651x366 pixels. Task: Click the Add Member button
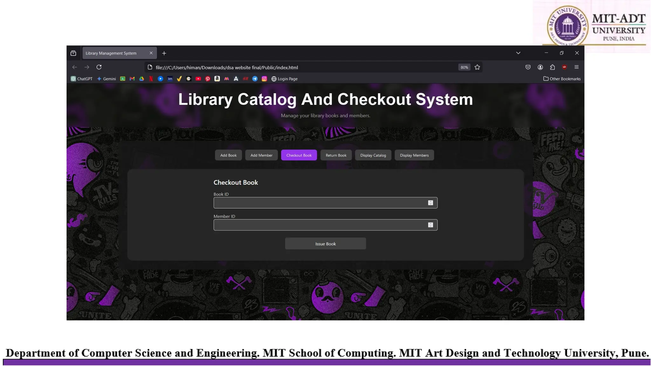click(x=261, y=155)
